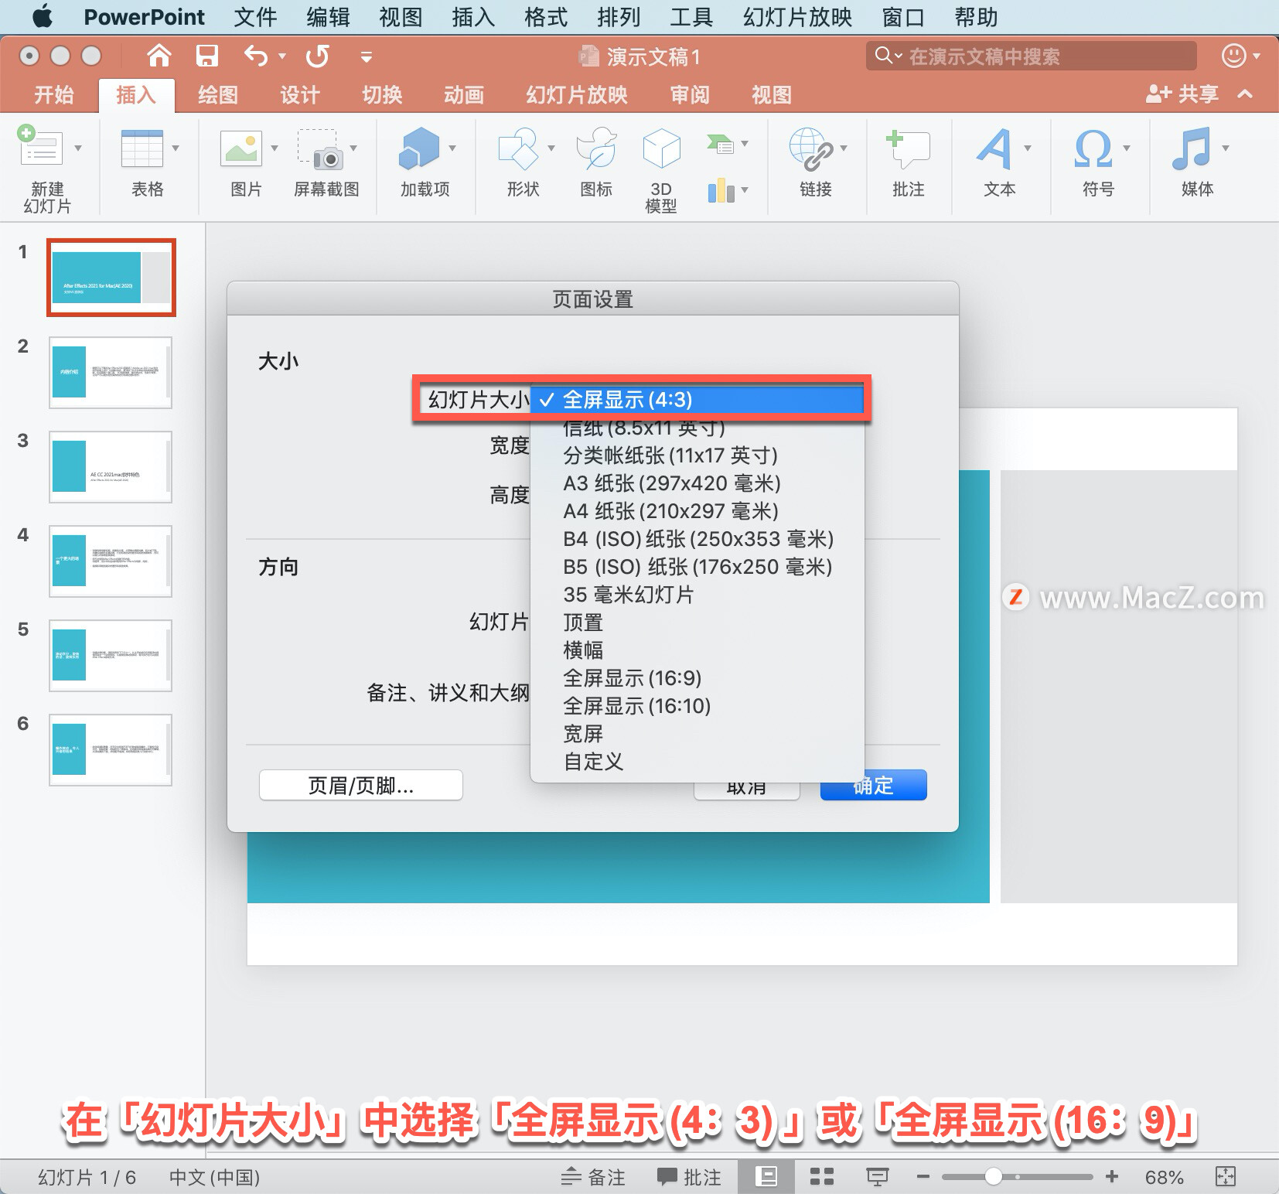1279x1194 pixels.
Task: Select slide 6 thumbnail
Action: pyautogui.click(x=111, y=750)
